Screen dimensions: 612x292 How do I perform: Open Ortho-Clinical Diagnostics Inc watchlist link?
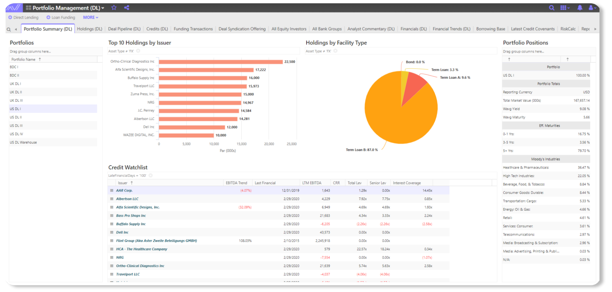click(140, 266)
